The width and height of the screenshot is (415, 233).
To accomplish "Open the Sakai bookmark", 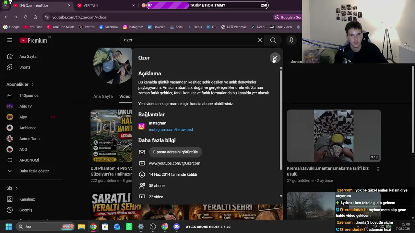I will (x=177, y=27).
